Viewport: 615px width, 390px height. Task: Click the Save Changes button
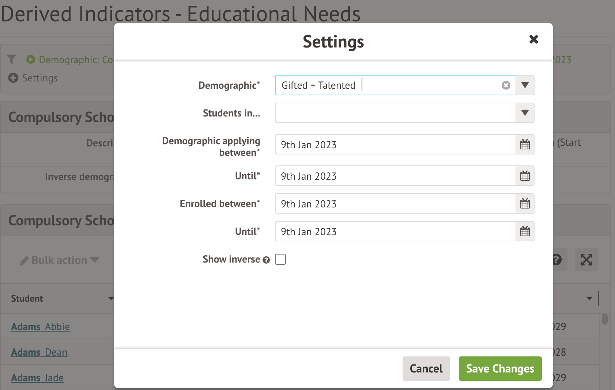point(500,369)
